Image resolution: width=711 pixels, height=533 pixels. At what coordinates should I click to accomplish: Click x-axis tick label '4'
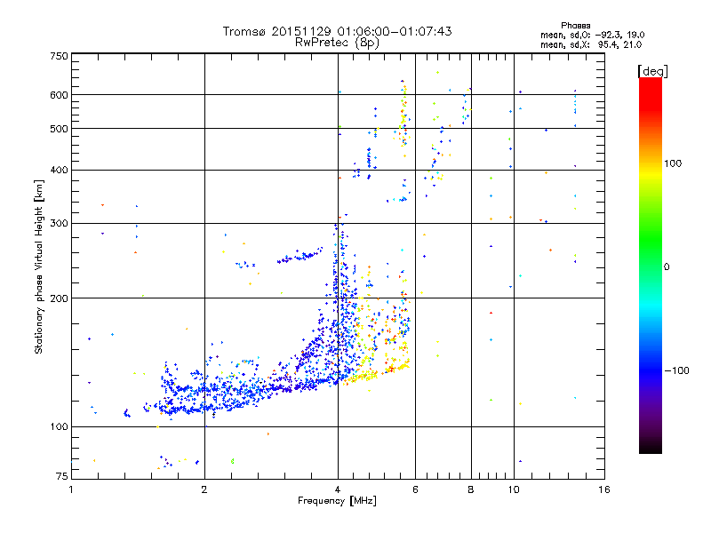pos(338,489)
